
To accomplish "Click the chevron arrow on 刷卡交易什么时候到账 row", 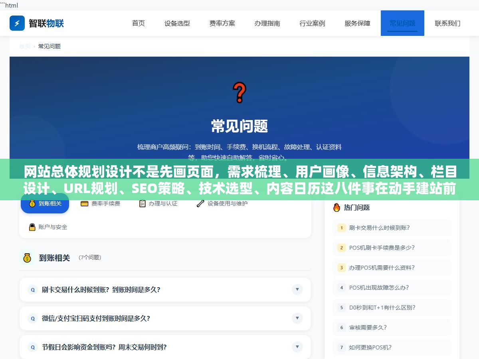I will [297, 290].
